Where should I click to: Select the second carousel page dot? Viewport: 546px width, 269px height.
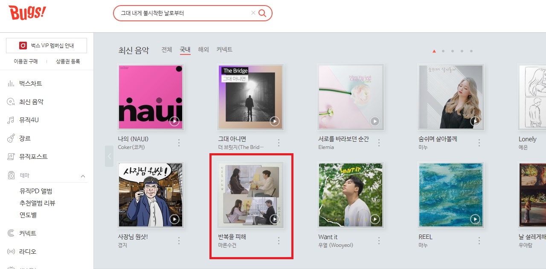pyautogui.click(x=443, y=51)
